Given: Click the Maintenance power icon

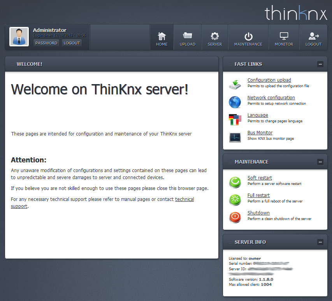Looking at the screenshot, I should [248, 37].
